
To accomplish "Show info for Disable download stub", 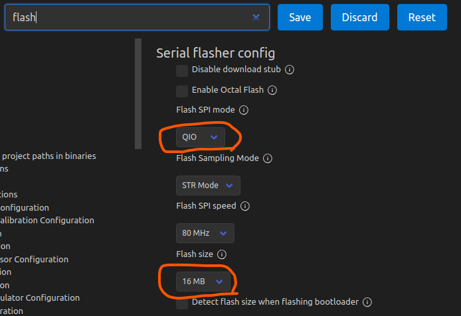I will 290,70.
